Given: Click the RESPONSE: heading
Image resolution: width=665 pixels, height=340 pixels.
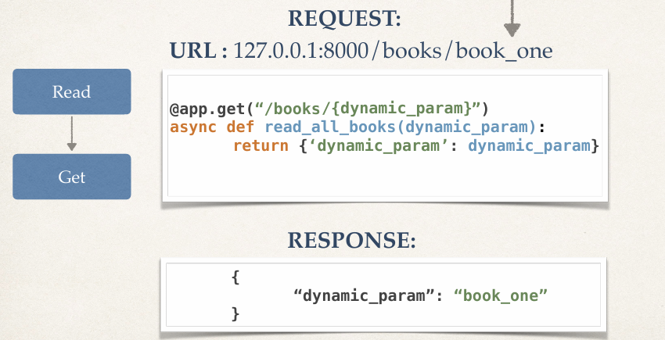Looking at the screenshot, I should [351, 241].
